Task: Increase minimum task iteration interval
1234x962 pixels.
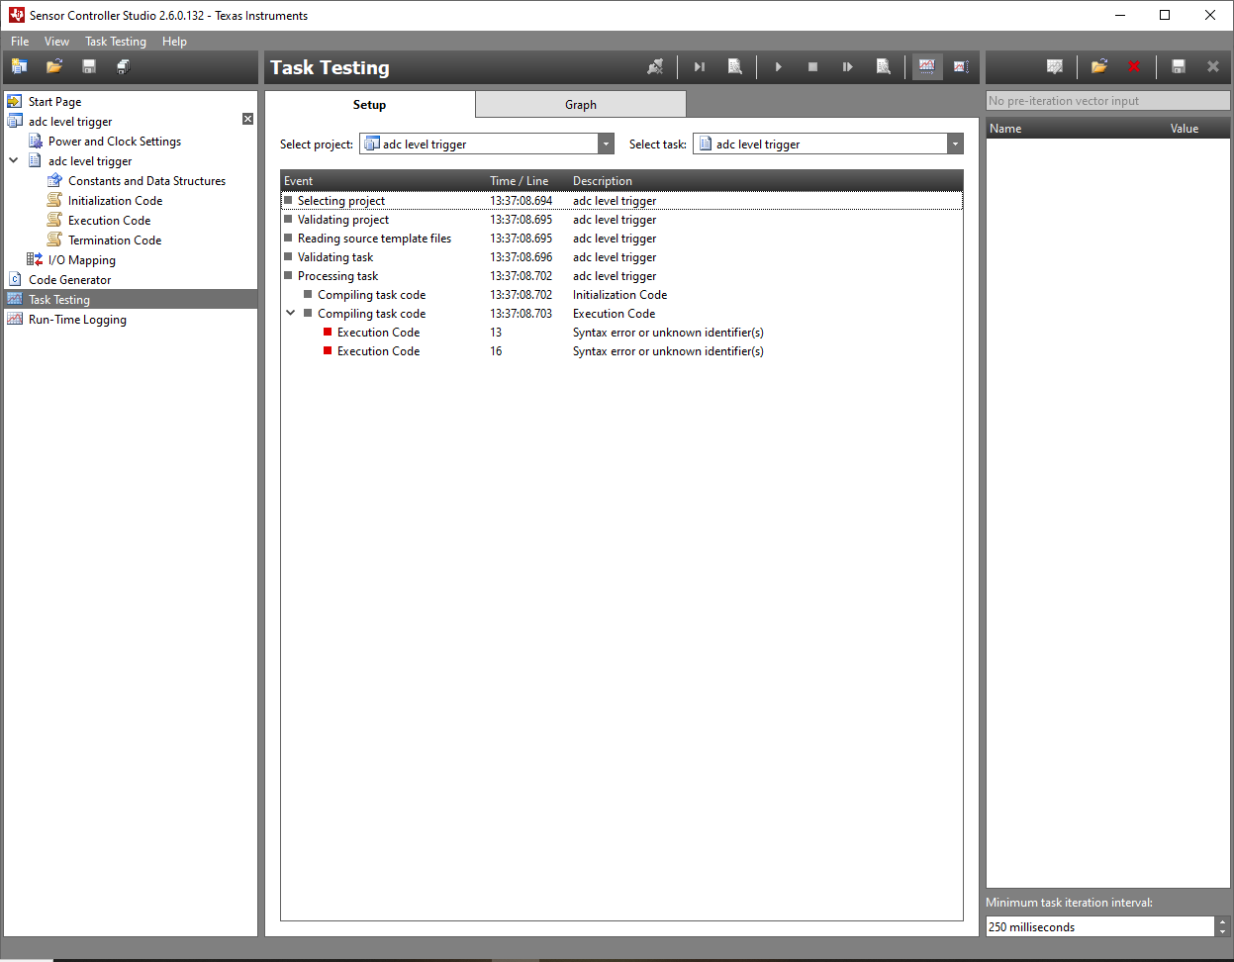Action: coord(1222,921)
